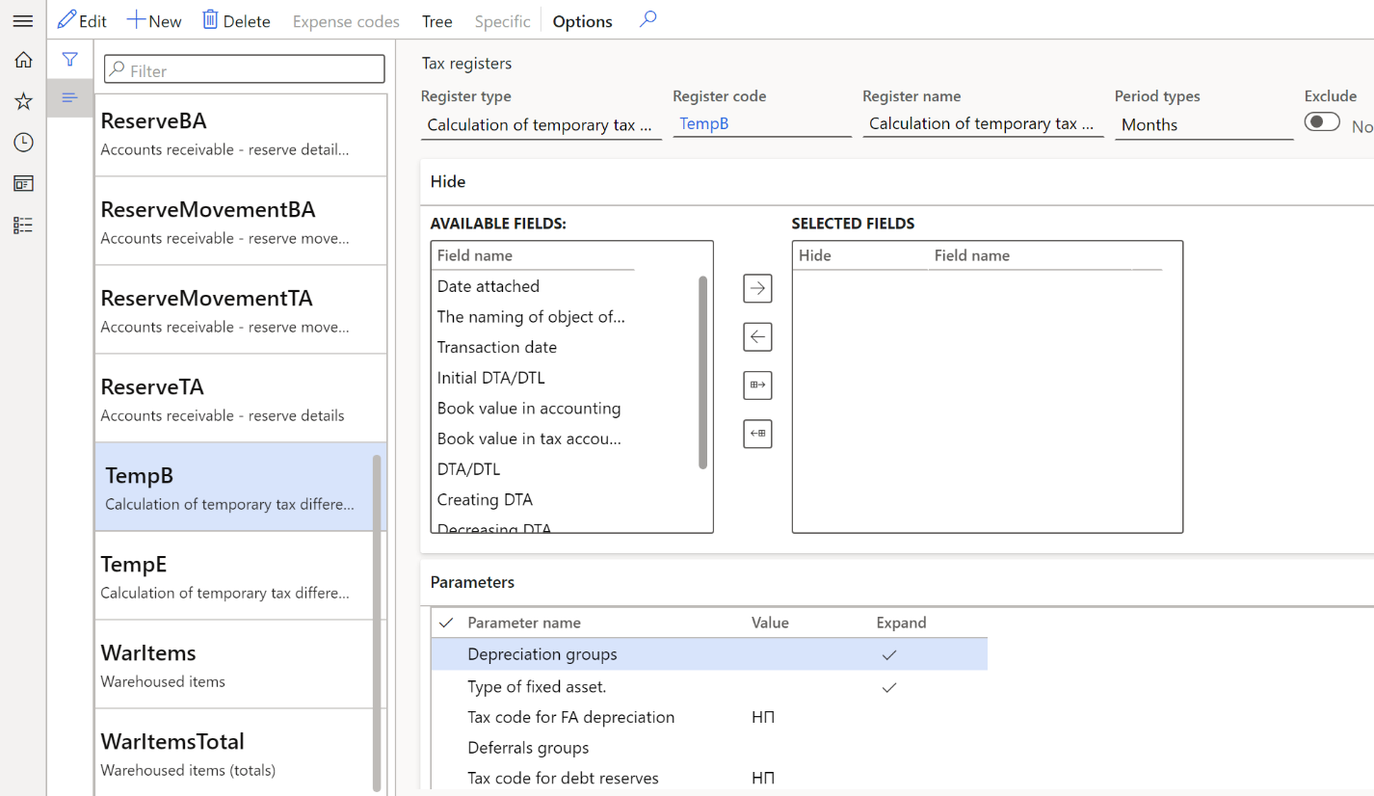Click list pane vertical scrollbar
Screen dimensions: 1374x796
pyautogui.click(x=377, y=622)
